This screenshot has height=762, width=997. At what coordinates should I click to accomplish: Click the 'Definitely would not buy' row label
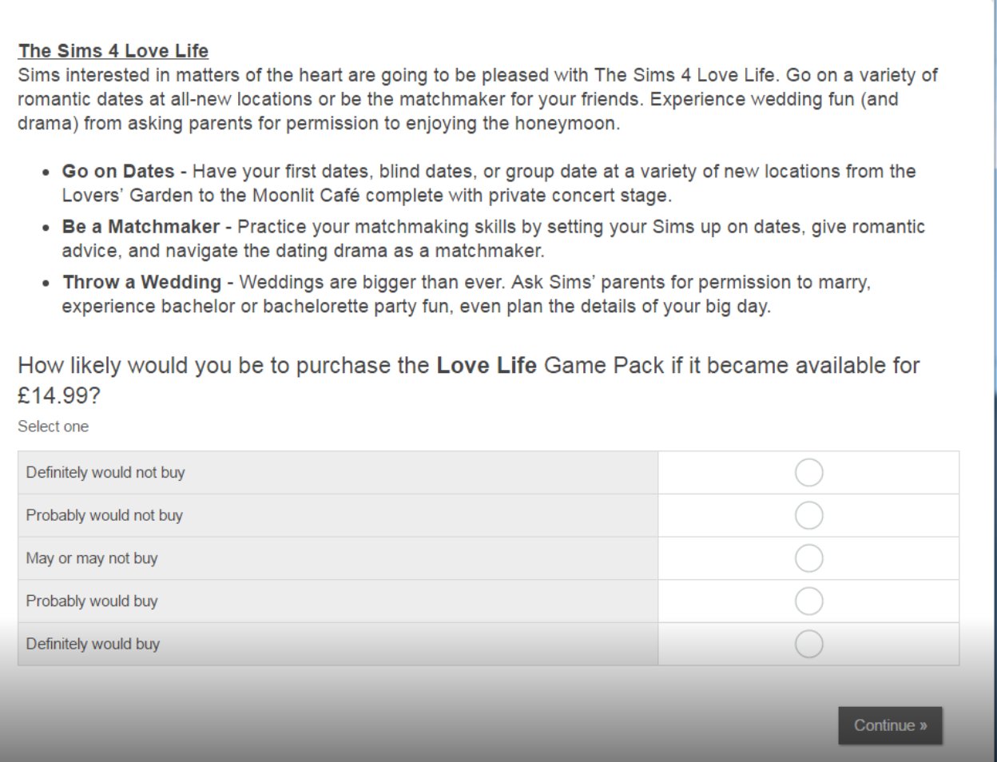(105, 473)
